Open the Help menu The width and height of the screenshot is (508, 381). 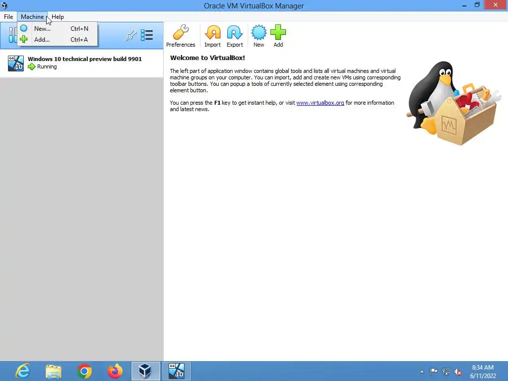(x=58, y=17)
